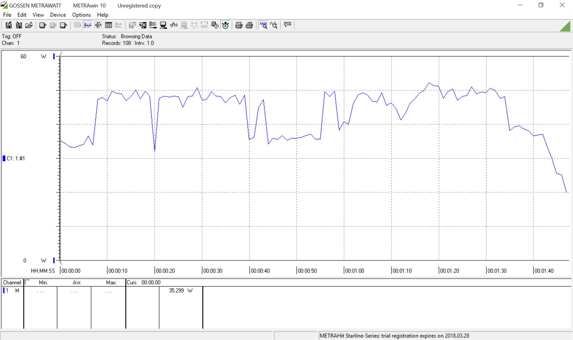Open the File menu

7,15
